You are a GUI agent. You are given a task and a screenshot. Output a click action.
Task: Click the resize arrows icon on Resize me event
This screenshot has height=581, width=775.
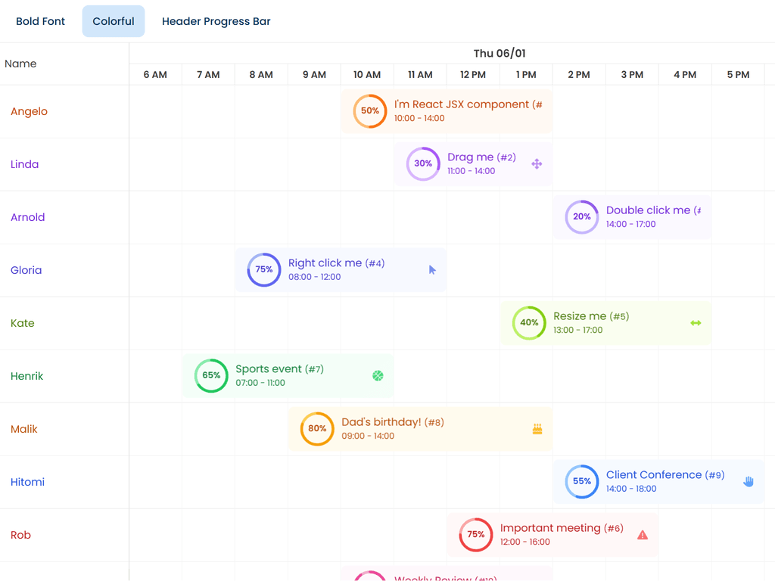tap(696, 323)
